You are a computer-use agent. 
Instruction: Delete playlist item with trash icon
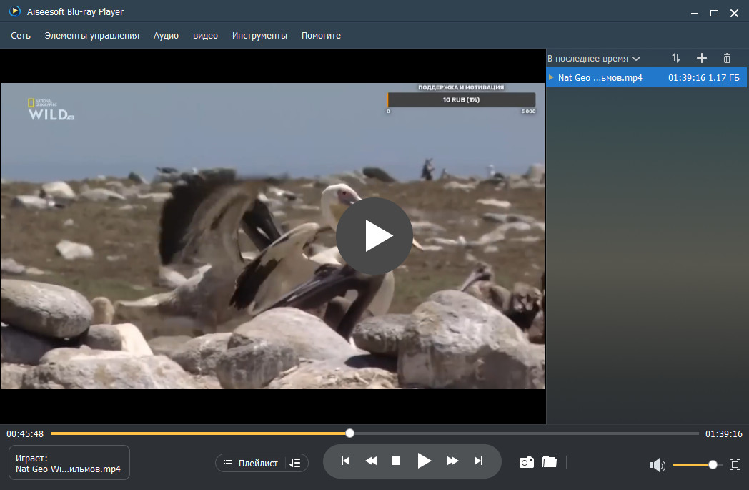coord(727,58)
